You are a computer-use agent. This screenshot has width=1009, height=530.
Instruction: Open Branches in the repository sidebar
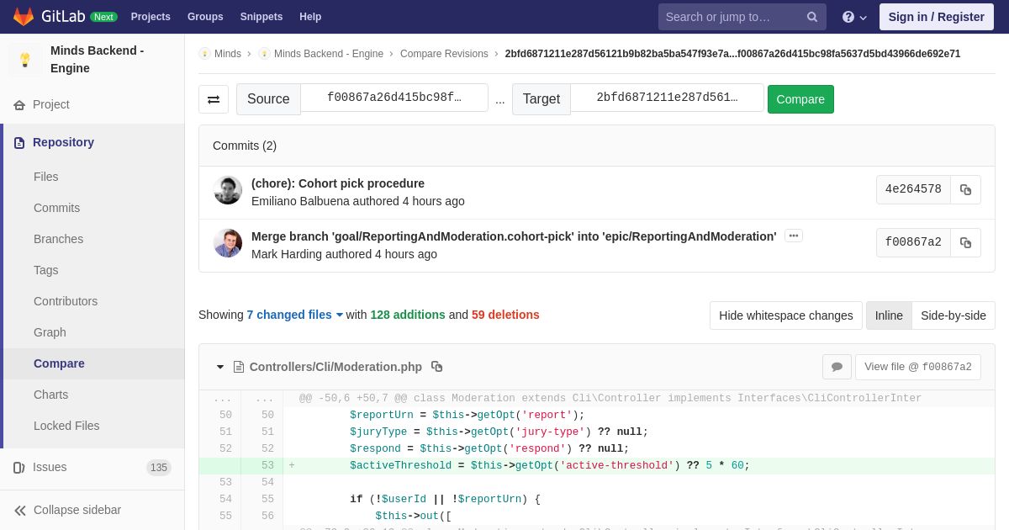coord(58,239)
